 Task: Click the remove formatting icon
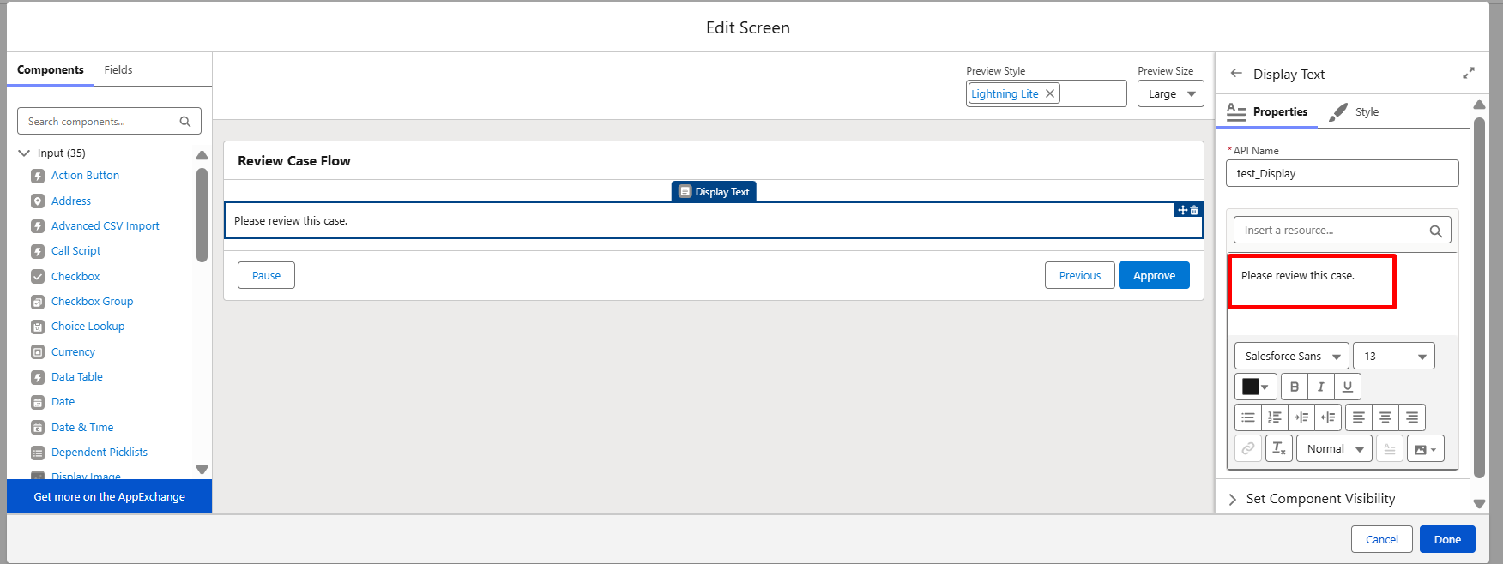1279,448
